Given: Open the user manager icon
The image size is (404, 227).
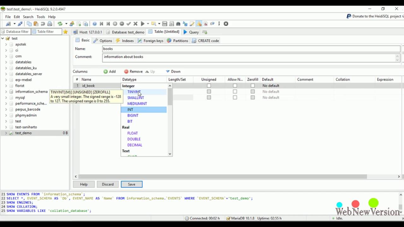Looking at the screenshot, I should tap(72, 24).
